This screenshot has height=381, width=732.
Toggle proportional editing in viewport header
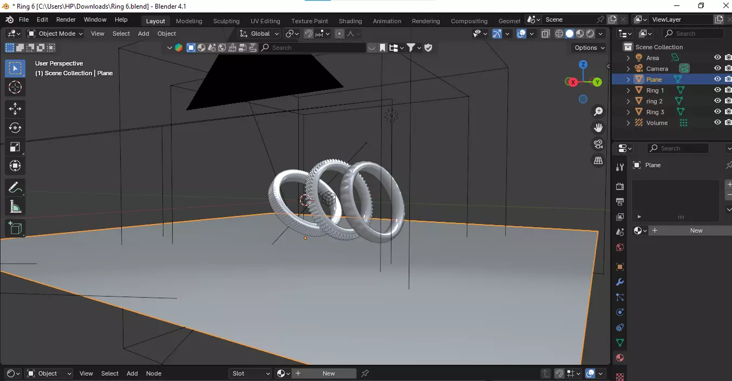339,34
